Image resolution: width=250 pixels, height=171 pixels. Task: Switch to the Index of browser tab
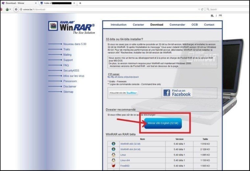click(x=58, y=3)
